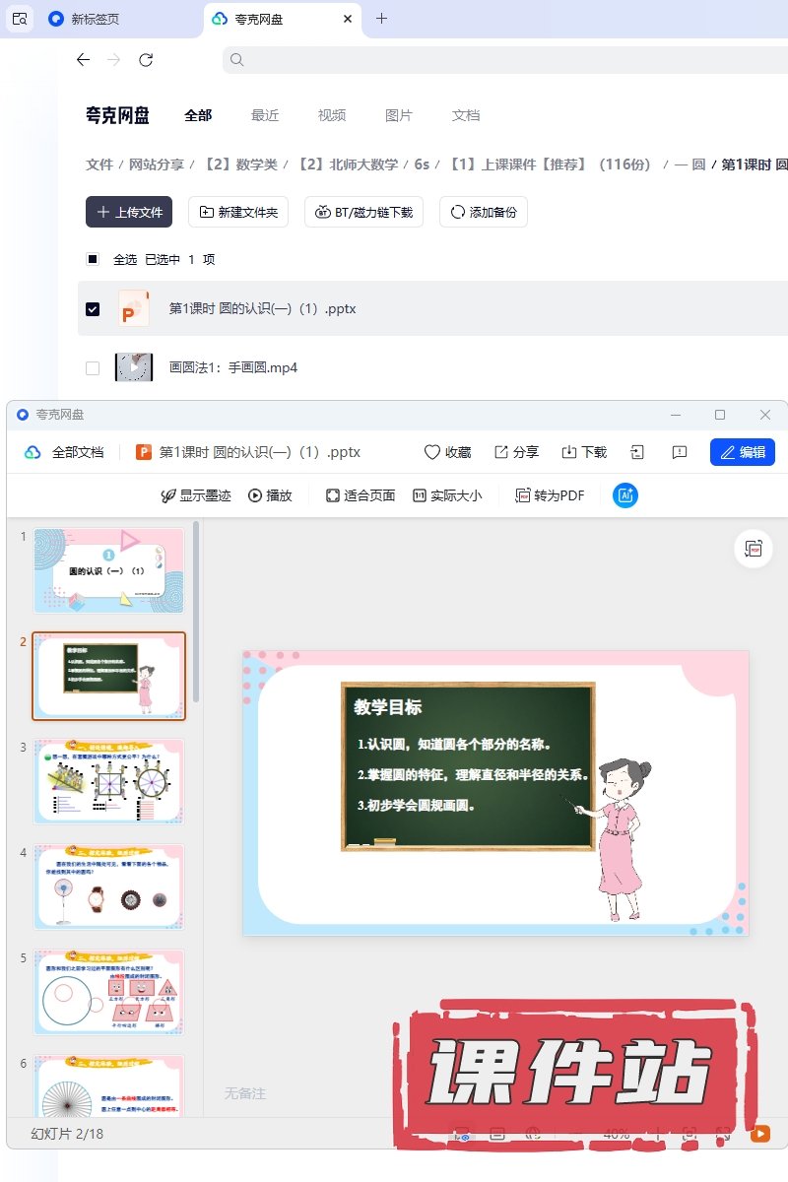Click the AI assistant icon in toolbar
Viewport: 788px width, 1182px height.
[x=624, y=495]
